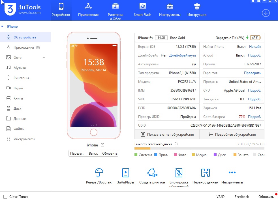Open Перенос данных transfer icon

pyautogui.click(x=205, y=173)
